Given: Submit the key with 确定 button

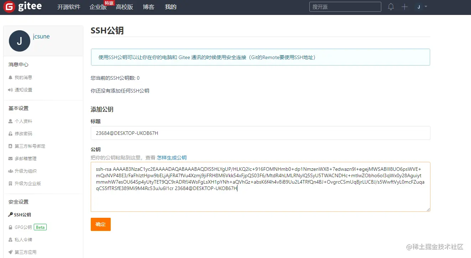Looking at the screenshot, I should (101, 224).
